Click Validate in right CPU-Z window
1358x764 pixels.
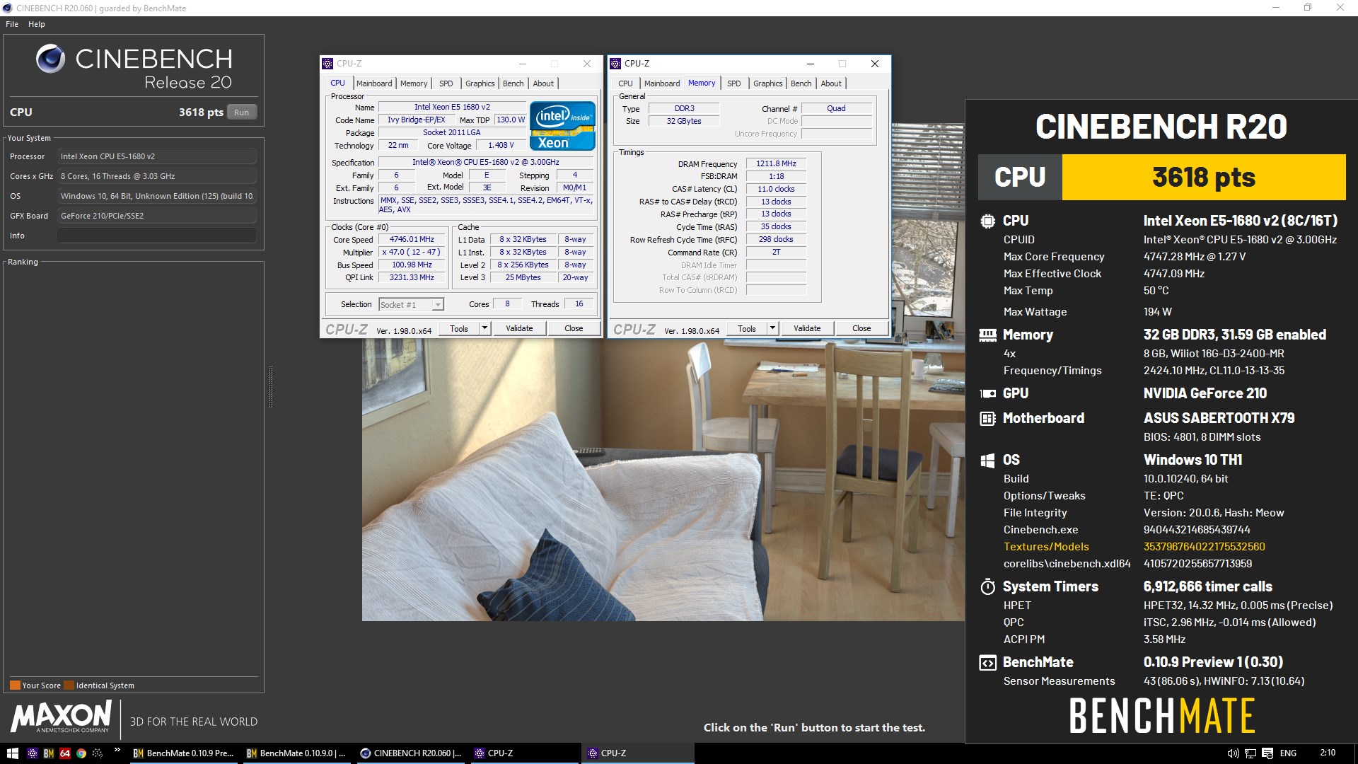click(x=807, y=328)
